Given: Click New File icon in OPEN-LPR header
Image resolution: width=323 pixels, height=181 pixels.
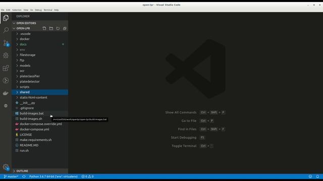Looking at the screenshot, I should coord(44,28).
